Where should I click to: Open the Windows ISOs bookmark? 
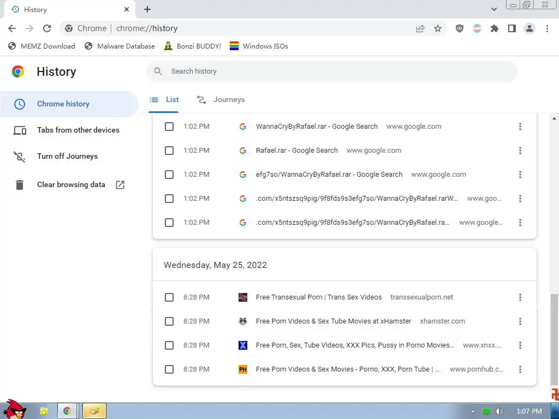tap(259, 46)
